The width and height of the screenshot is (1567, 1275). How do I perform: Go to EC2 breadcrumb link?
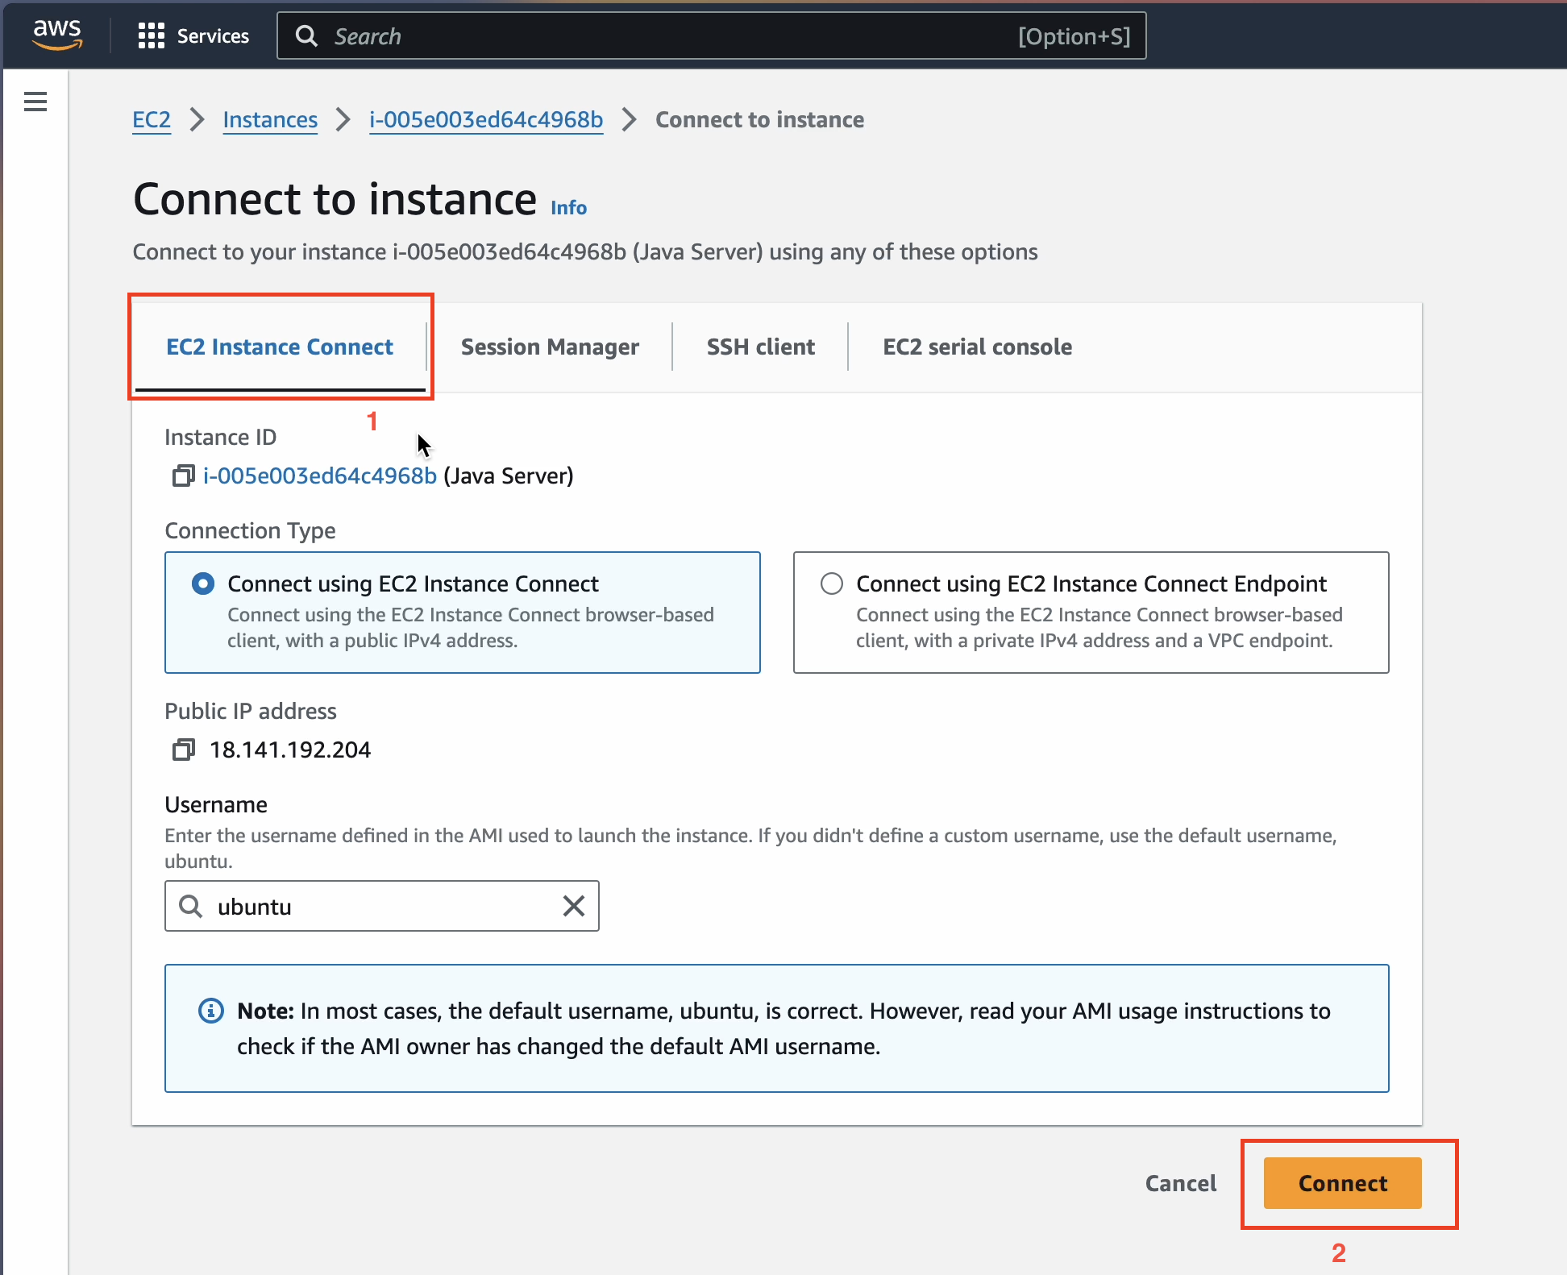pyautogui.click(x=152, y=119)
